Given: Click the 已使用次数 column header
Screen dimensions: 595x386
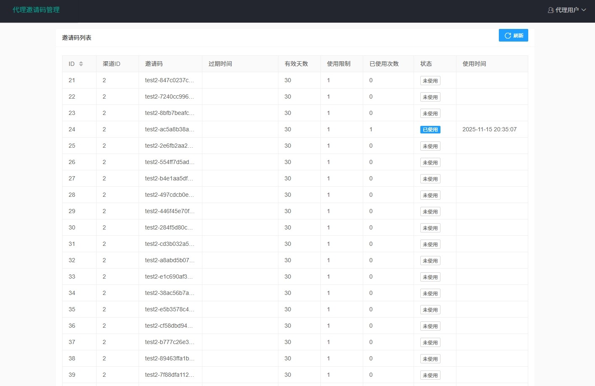Looking at the screenshot, I should (x=384, y=64).
